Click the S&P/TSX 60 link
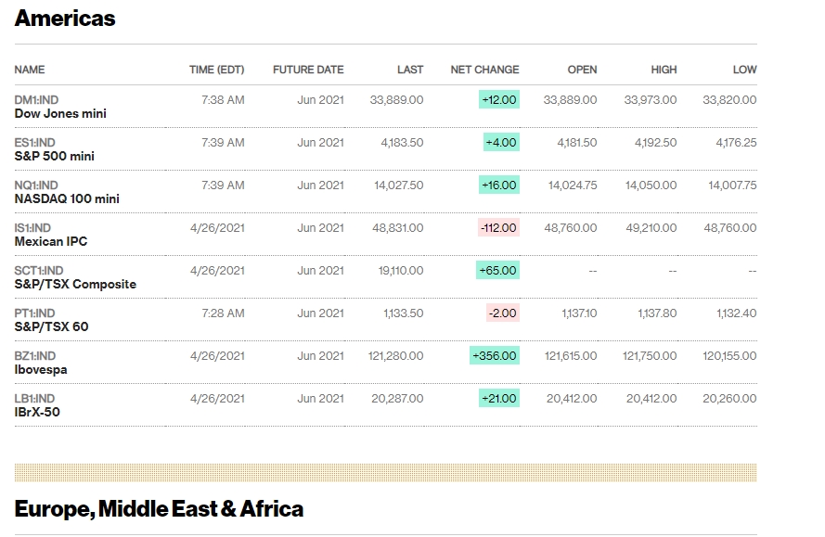 [x=51, y=326]
